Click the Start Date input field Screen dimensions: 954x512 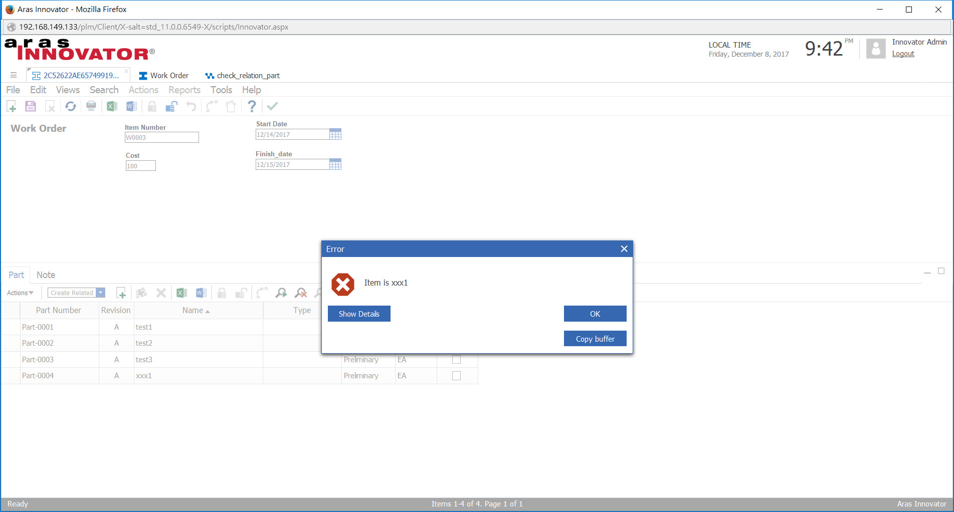coord(292,134)
